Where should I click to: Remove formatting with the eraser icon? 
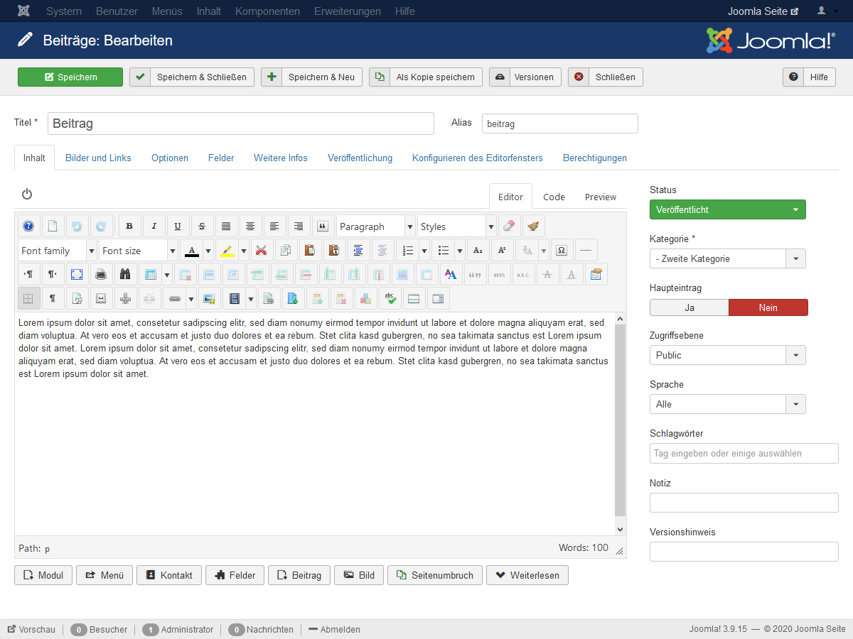tap(509, 226)
